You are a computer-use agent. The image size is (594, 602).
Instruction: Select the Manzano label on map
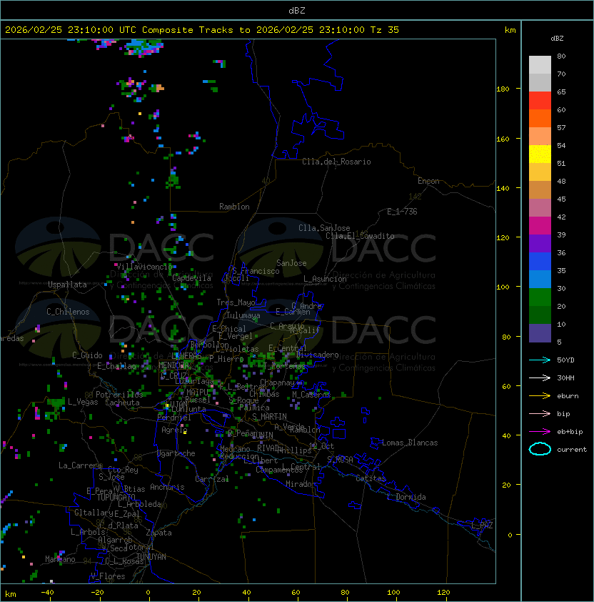point(60,559)
